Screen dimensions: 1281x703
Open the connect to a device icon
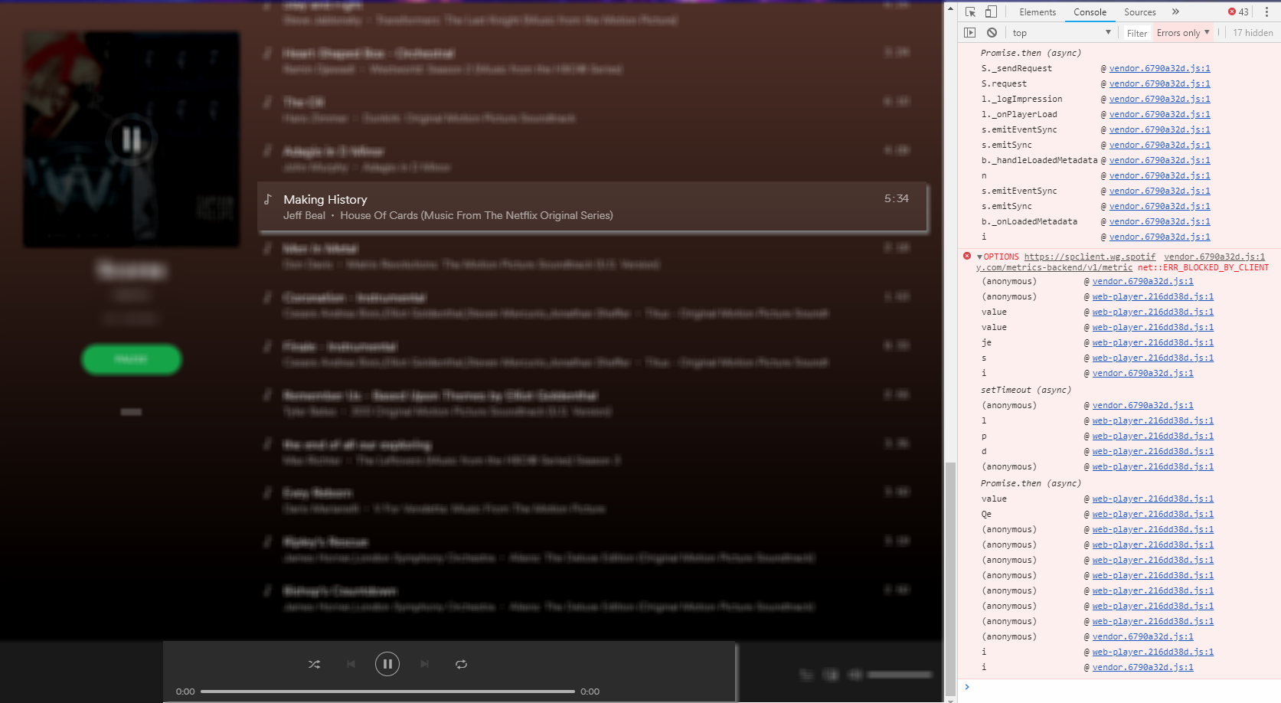pyautogui.click(x=831, y=675)
